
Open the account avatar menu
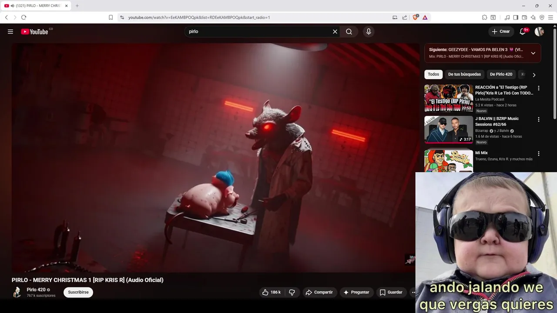(x=539, y=31)
